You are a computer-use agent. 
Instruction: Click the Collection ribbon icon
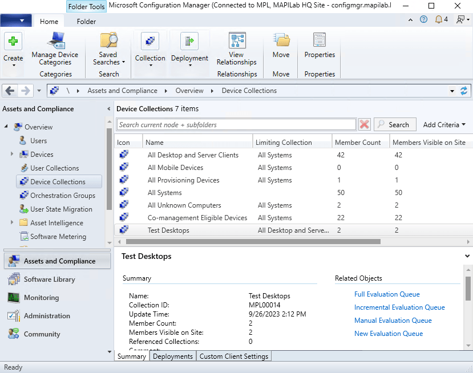click(x=150, y=40)
